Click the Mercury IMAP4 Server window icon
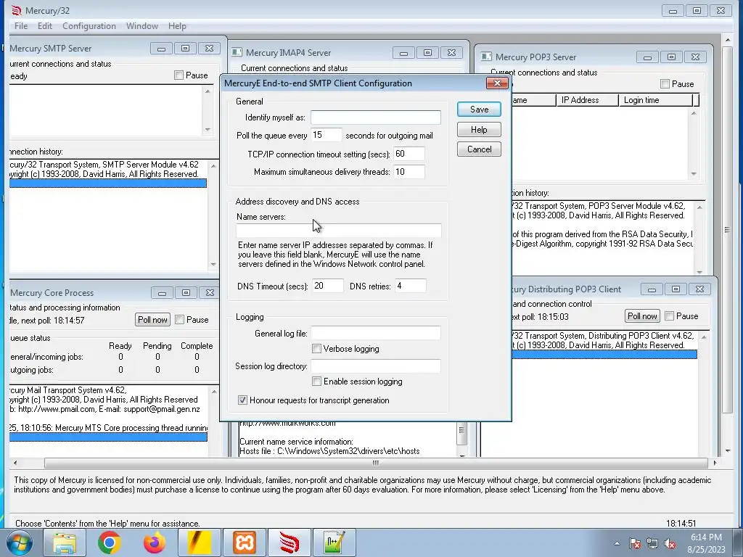The image size is (743, 557). tap(237, 52)
